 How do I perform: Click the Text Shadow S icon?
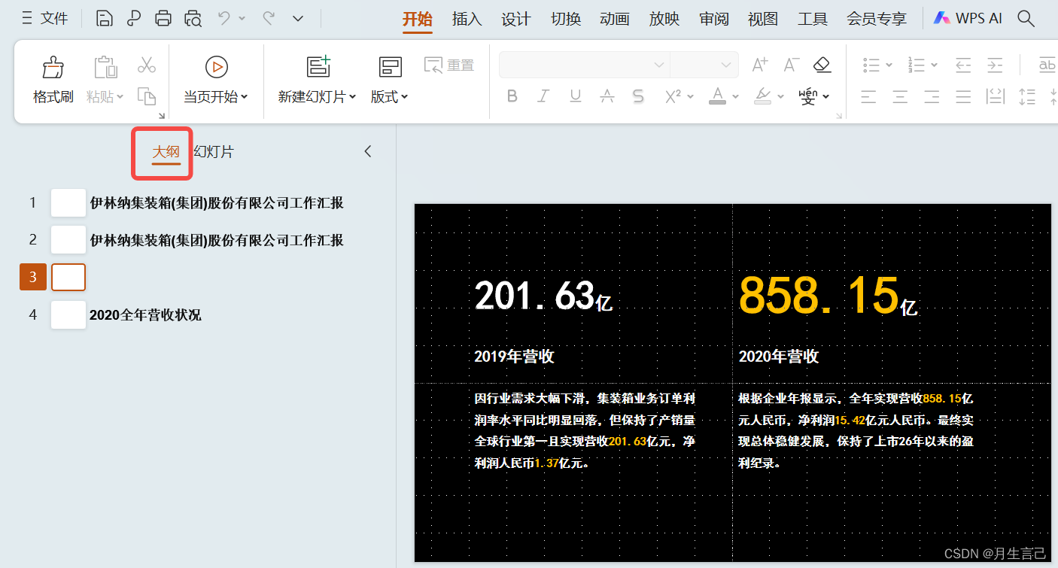(x=638, y=96)
